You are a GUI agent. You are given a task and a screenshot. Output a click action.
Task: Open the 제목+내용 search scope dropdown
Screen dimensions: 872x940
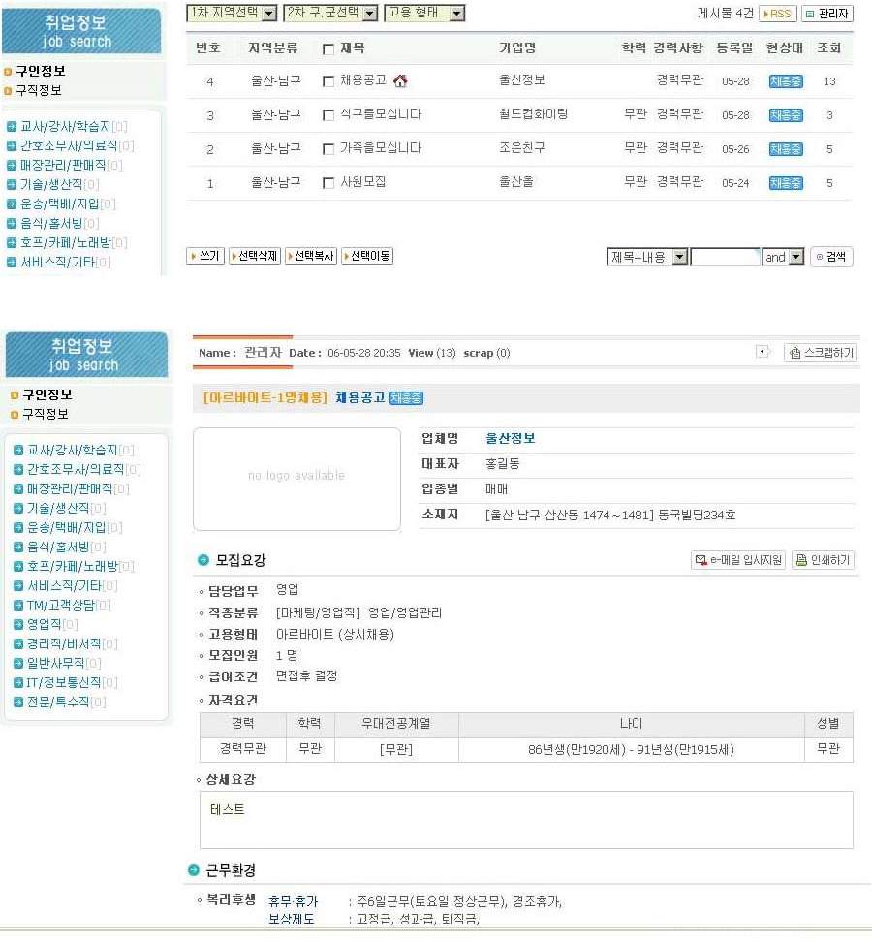pos(647,257)
